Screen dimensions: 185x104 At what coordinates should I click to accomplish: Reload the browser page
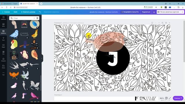click(11, 7)
